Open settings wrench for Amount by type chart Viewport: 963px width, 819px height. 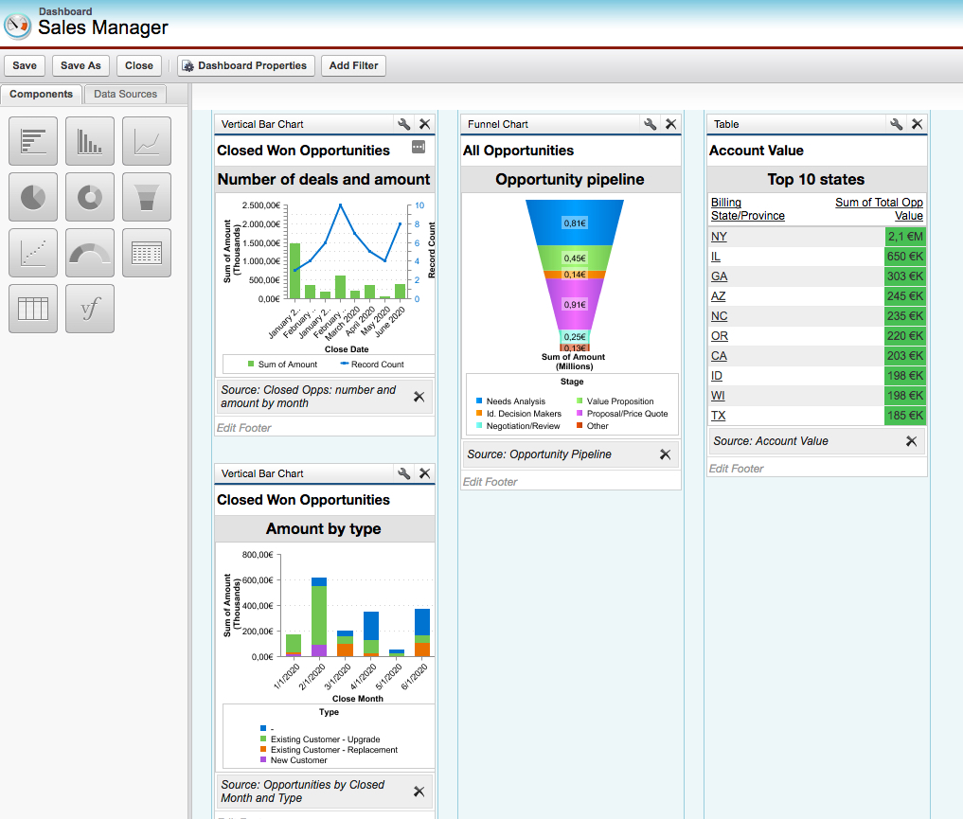click(403, 473)
